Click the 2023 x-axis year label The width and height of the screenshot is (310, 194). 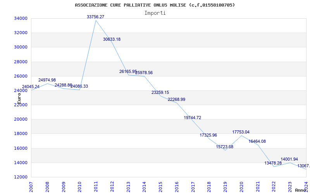pyautogui.click(x=290, y=187)
